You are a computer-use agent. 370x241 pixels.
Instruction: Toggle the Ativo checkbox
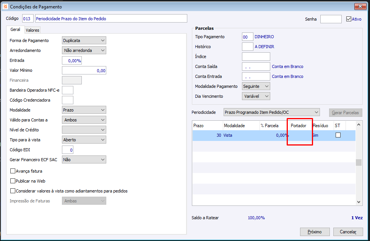click(x=349, y=19)
